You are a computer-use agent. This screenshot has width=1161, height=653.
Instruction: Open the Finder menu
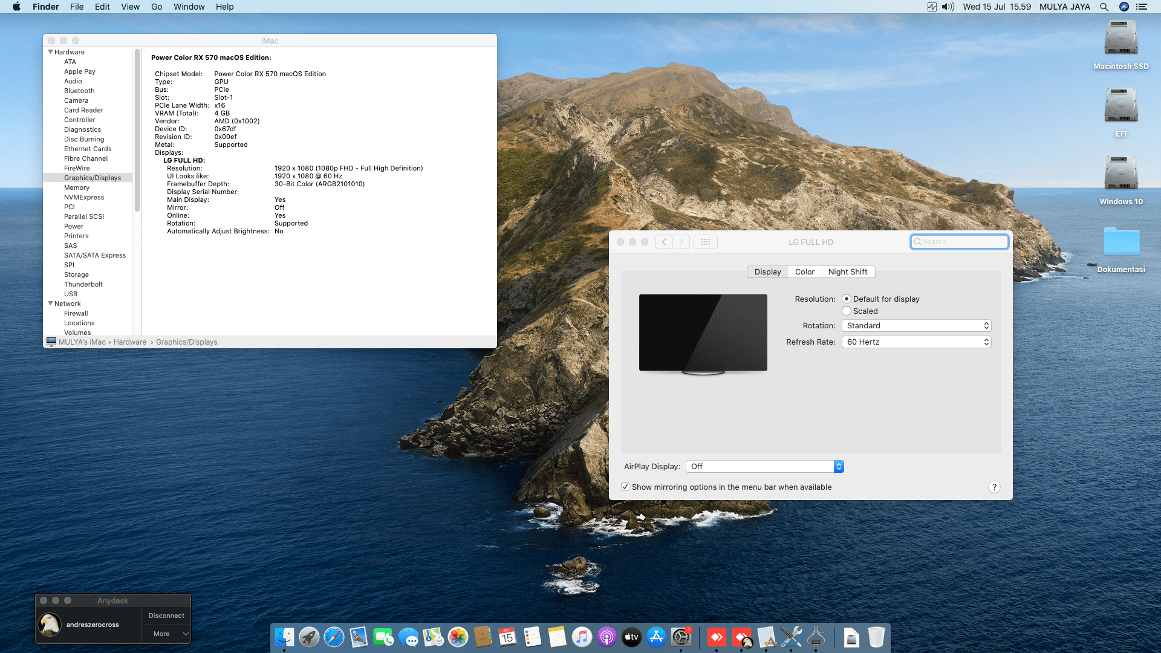46,7
